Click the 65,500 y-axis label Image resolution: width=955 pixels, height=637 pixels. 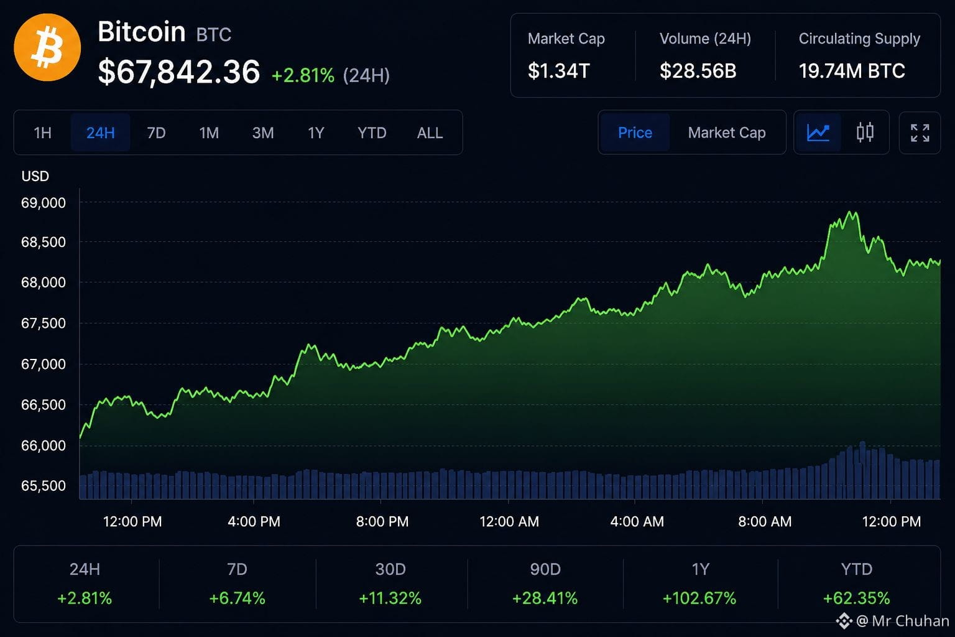(x=44, y=486)
